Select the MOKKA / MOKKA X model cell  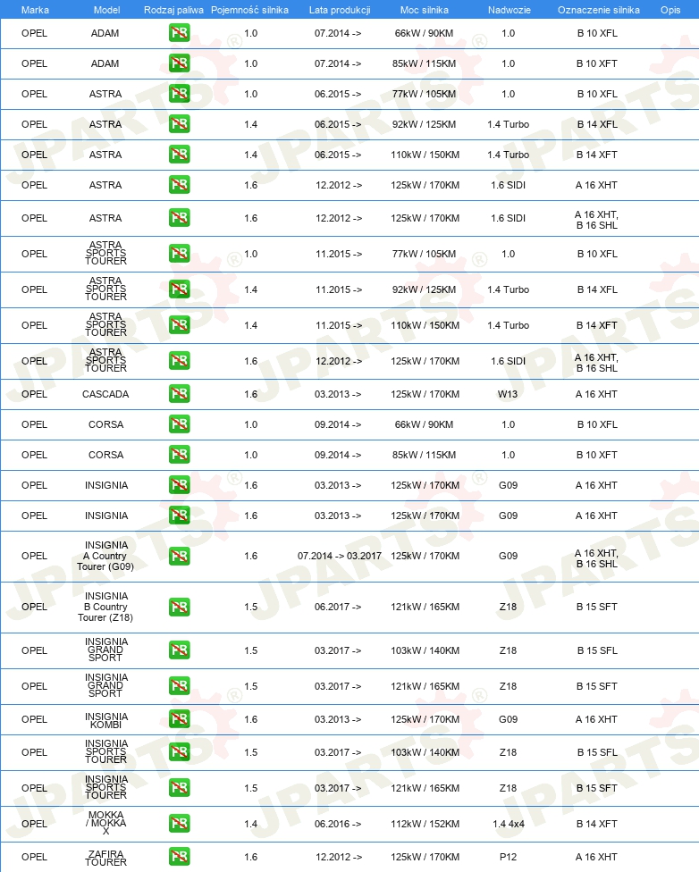point(106,823)
